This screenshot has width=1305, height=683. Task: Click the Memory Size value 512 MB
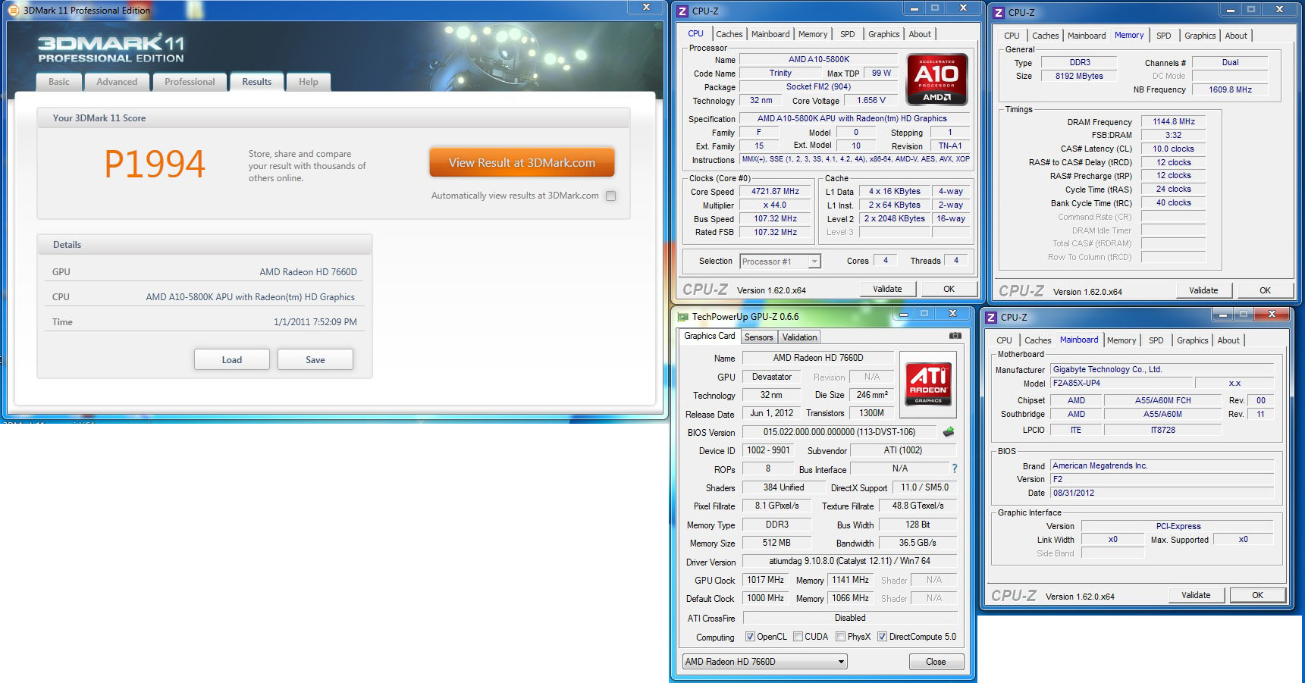(x=776, y=543)
